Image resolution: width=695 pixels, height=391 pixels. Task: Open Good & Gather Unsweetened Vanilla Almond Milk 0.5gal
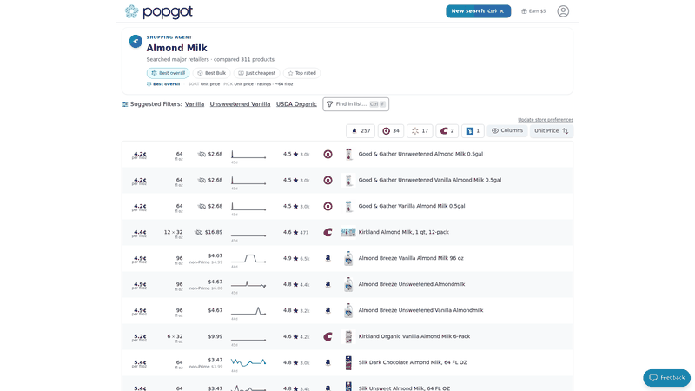[430, 181]
